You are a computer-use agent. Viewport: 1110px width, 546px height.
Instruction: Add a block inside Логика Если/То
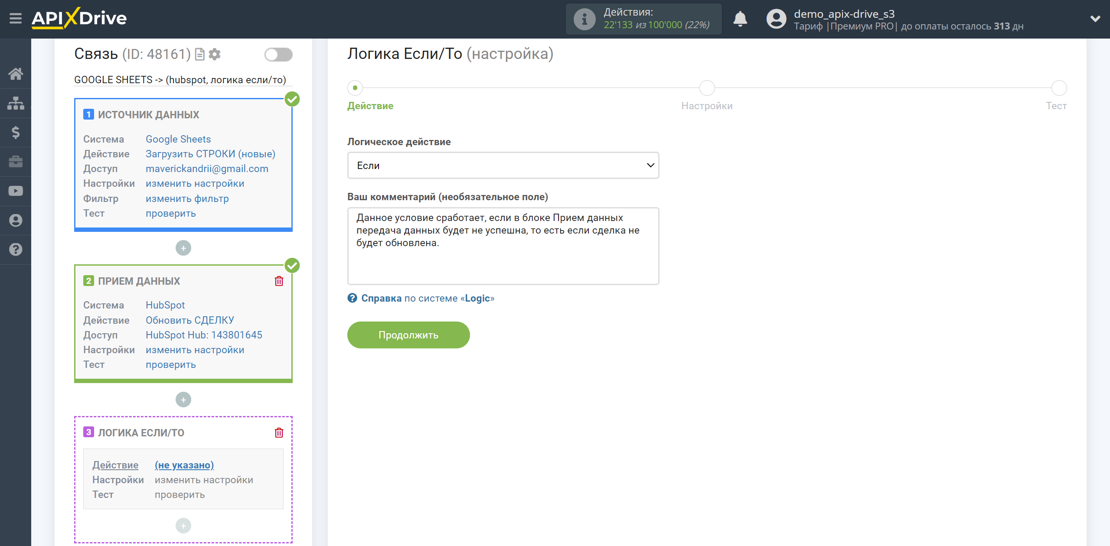click(183, 526)
